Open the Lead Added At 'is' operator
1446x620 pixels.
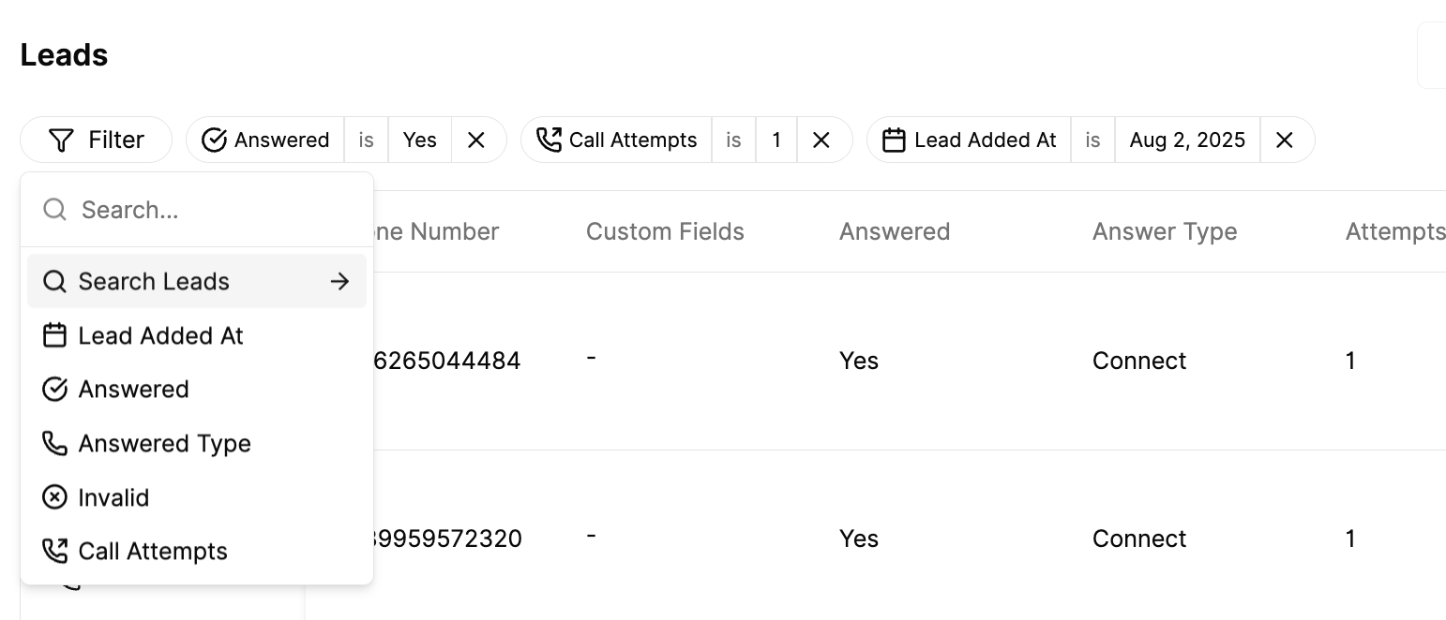[x=1092, y=140]
